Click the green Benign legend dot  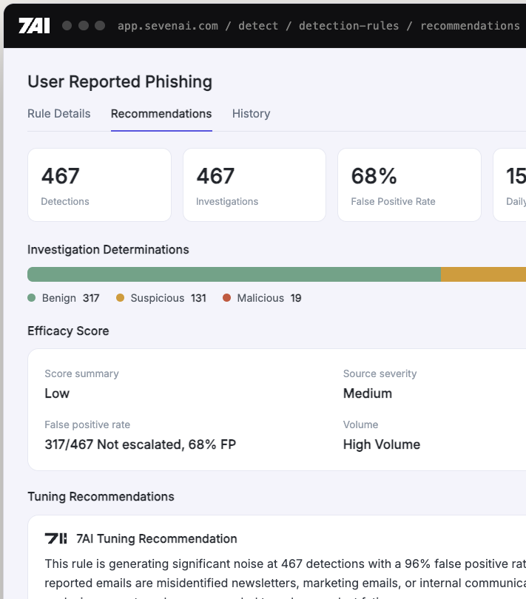[32, 297]
